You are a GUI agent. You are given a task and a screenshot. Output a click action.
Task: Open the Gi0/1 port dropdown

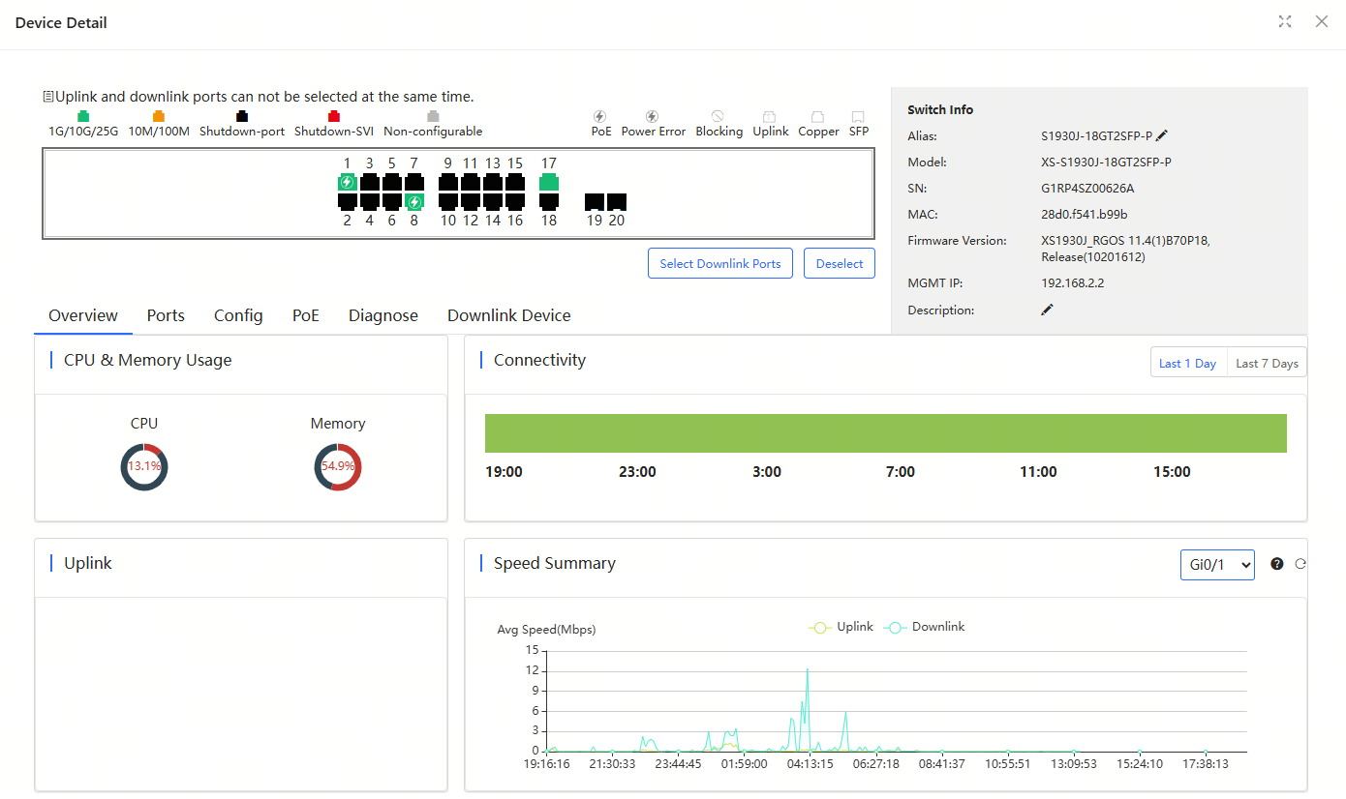pyautogui.click(x=1217, y=565)
